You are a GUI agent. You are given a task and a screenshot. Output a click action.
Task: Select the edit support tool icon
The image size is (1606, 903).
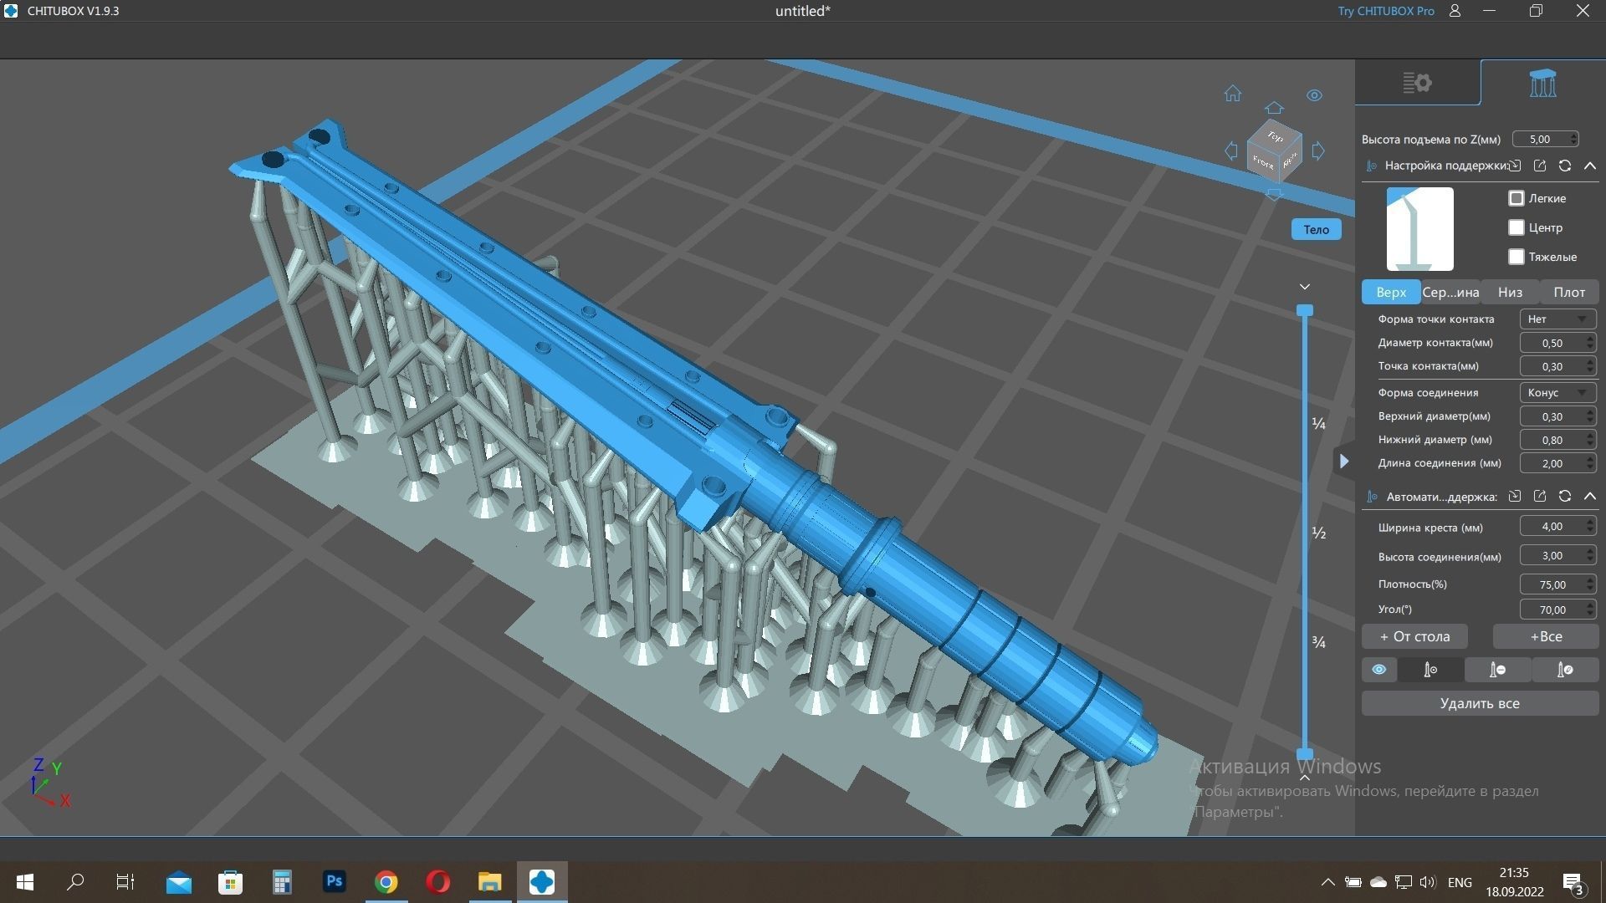(1565, 670)
